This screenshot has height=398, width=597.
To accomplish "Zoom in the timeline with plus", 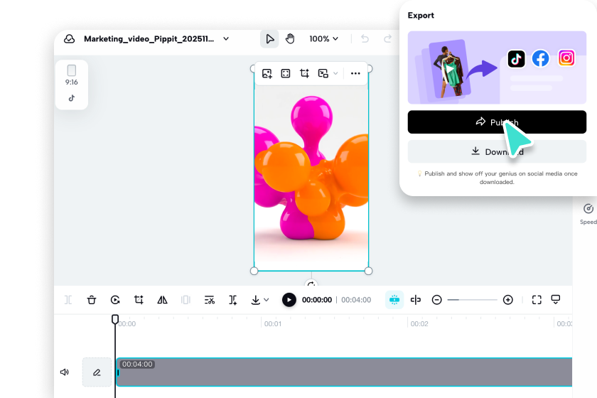I will coord(508,300).
